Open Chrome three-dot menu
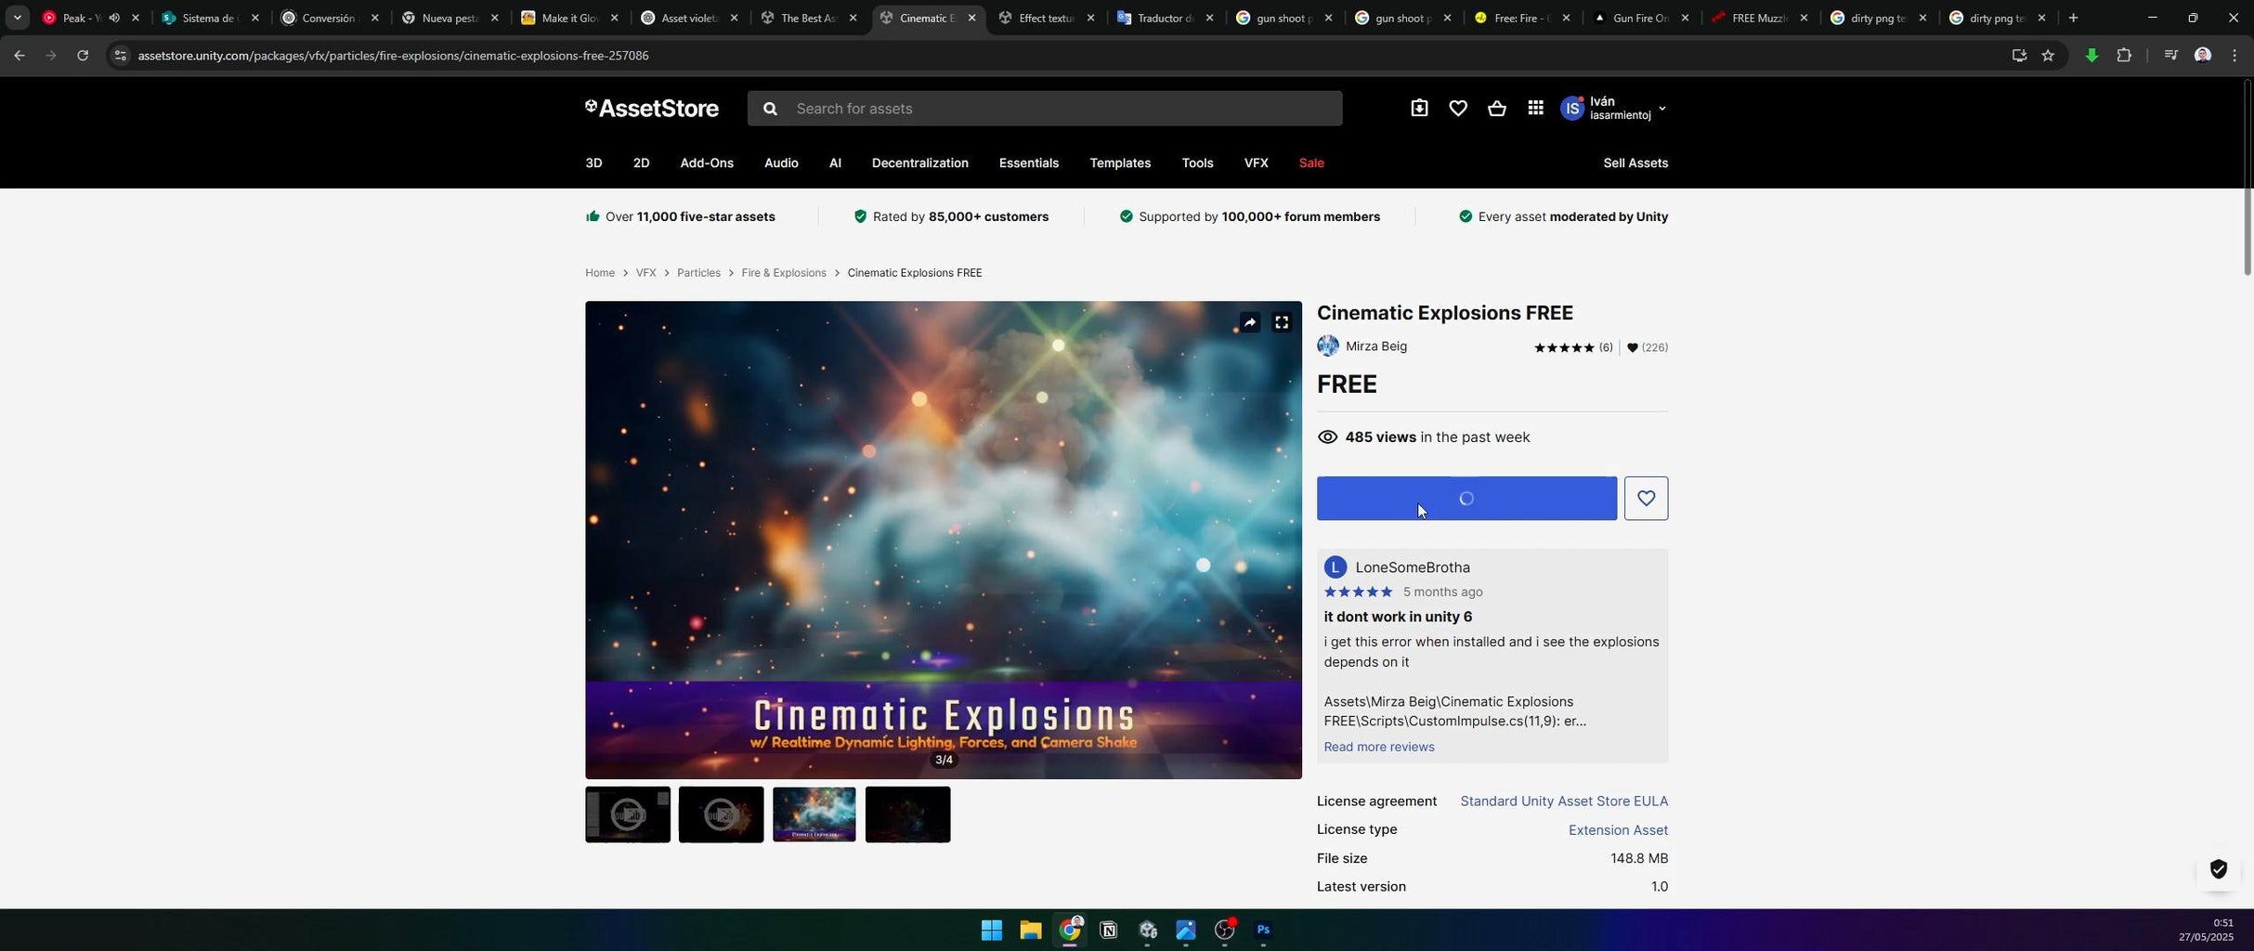Image resolution: width=2254 pixels, height=951 pixels. (2234, 56)
